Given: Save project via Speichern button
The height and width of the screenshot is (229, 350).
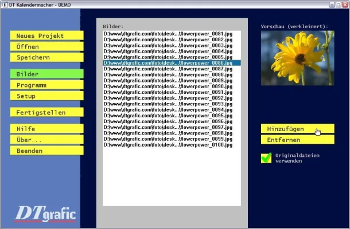Looking at the screenshot, I should click(x=46, y=57).
